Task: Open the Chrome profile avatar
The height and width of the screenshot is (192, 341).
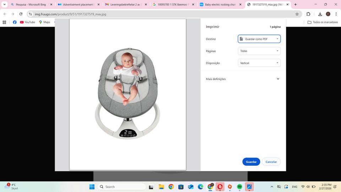Action: tap(328, 14)
